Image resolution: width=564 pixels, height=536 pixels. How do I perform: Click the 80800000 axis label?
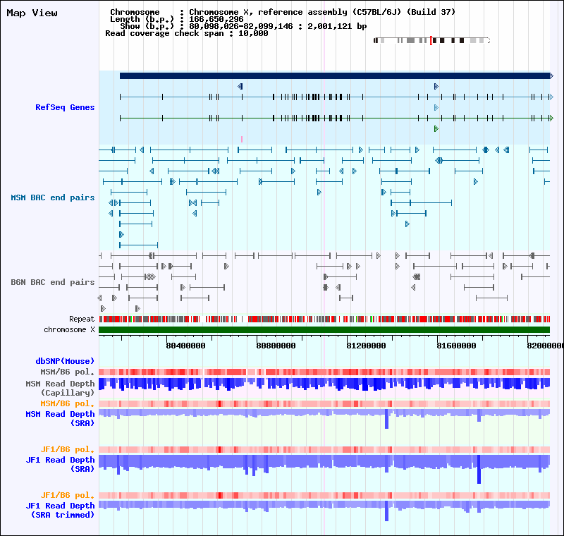[276, 346]
